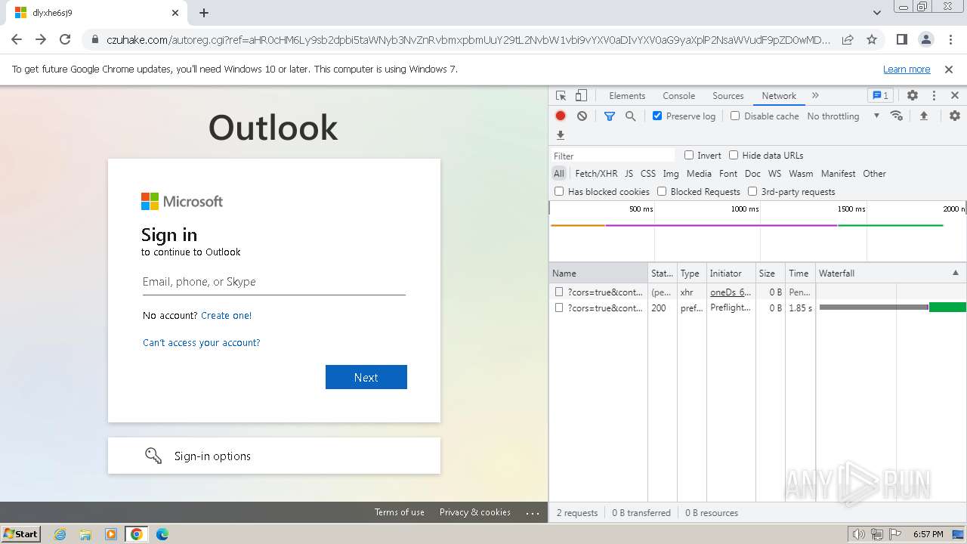Click the Import HAR upload icon
Screen dimensions: 967x544
point(923,116)
